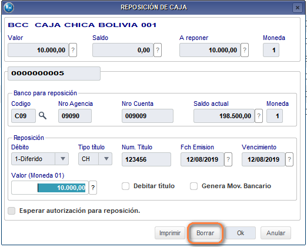Click the bank Moneda field
Image resolution: width=307 pixels, height=247 pixels.
tap(275, 116)
